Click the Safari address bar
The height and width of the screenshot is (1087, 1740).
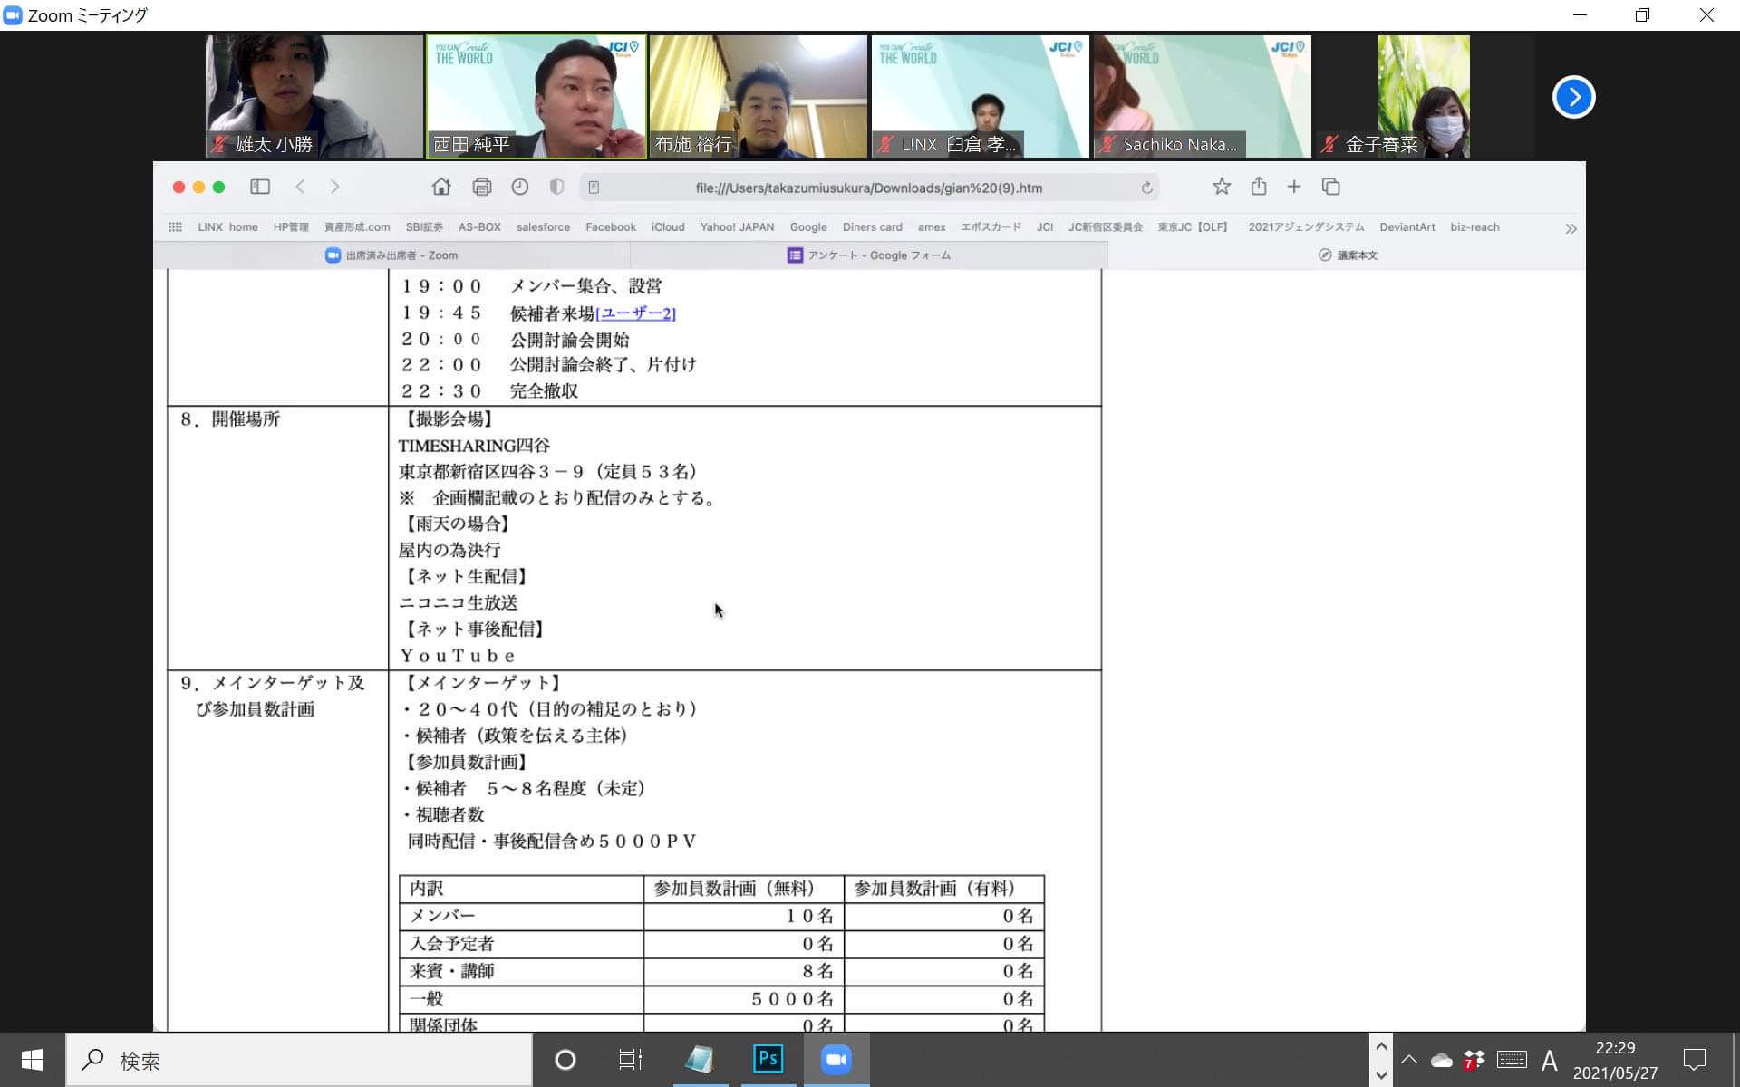[868, 188]
